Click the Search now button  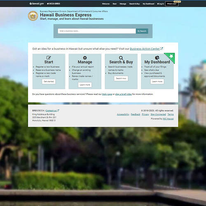pos(121,78)
